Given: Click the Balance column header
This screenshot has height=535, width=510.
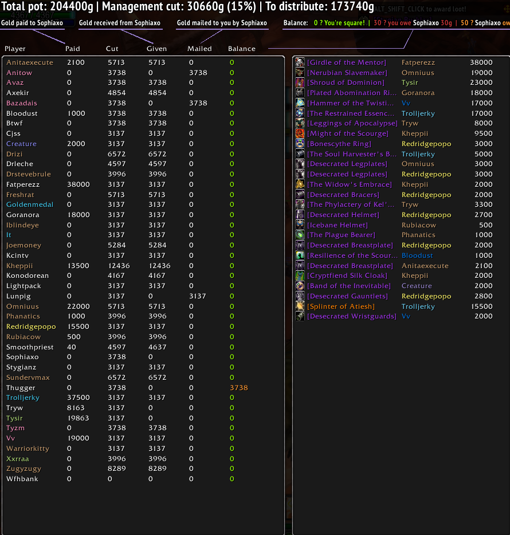Looking at the screenshot, I should (242, 49).
